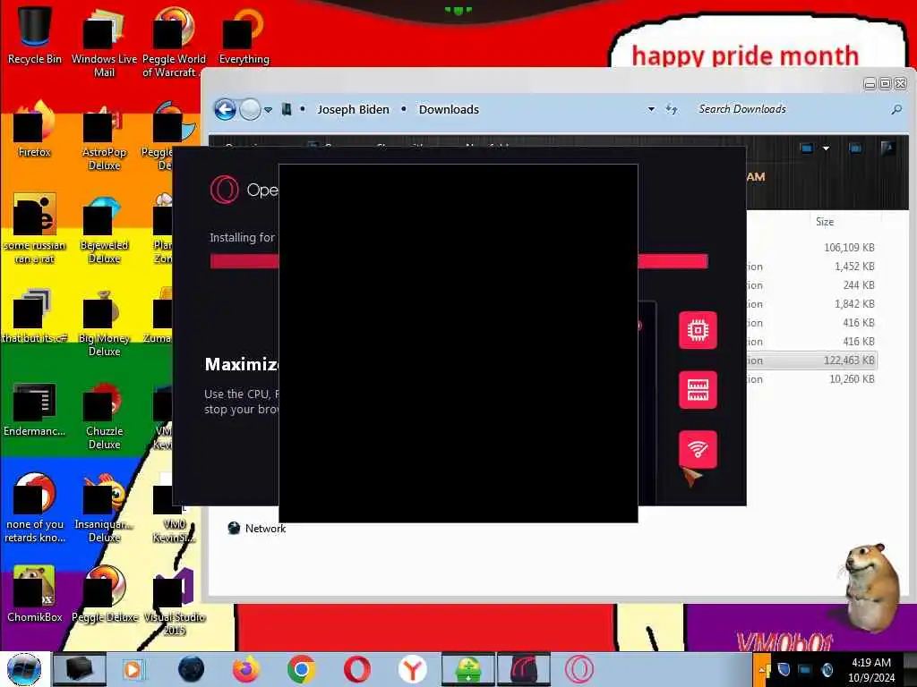This screenshot has width=917, height=687.
Task: Select the 'some russian ran a rat' icon
Action: pyautogui.click(x=35, y=229)
